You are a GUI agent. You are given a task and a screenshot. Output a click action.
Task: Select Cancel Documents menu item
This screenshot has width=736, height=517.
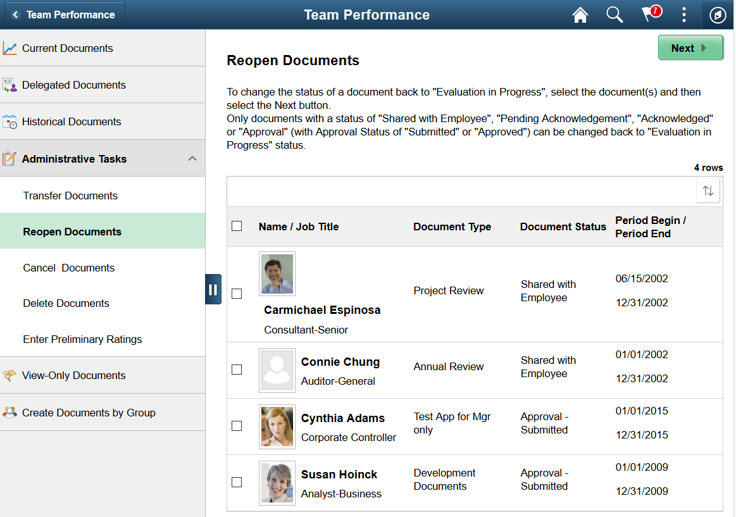pos(103,268)
